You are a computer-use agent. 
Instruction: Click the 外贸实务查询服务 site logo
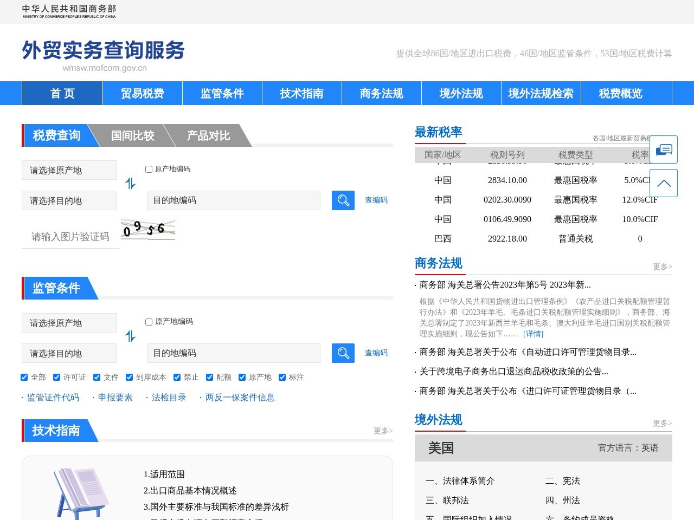[103, 56]
